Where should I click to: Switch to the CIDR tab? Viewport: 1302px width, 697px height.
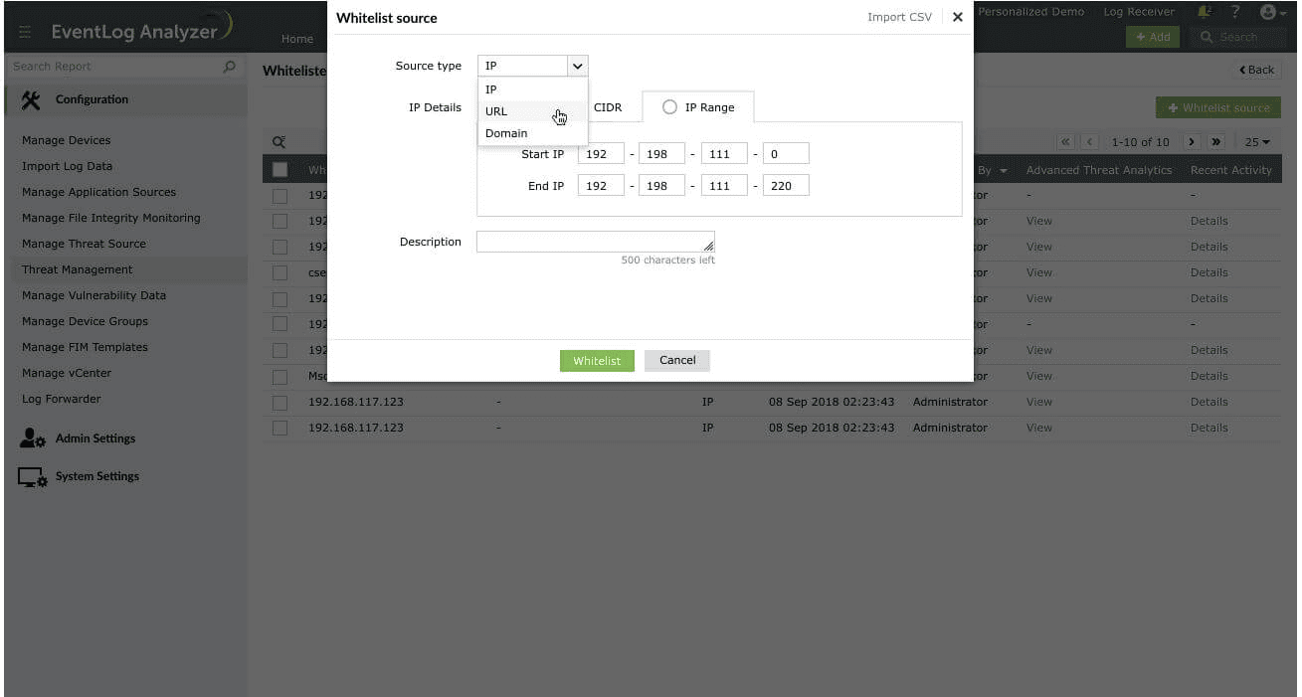click(608, 107)
